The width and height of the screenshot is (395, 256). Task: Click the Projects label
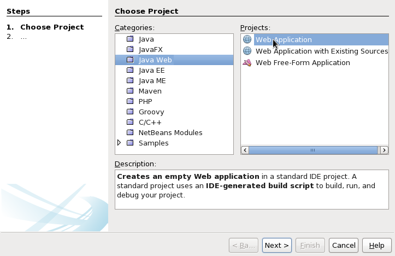click(255, 27)
